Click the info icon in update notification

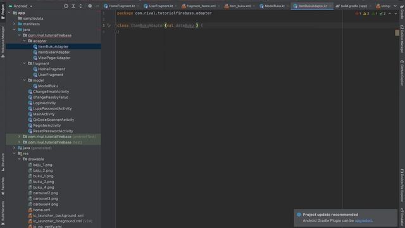point(299,215)
